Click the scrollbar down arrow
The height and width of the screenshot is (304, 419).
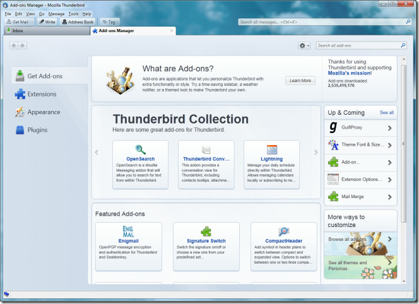(x=404, y=281)
